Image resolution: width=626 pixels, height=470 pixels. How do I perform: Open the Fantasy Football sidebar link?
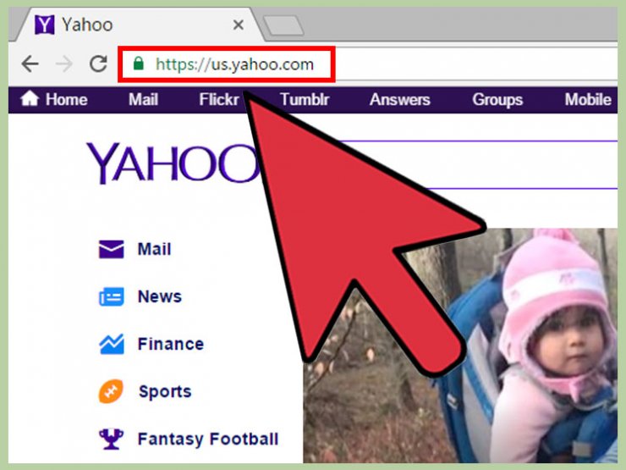click(208, 439)
